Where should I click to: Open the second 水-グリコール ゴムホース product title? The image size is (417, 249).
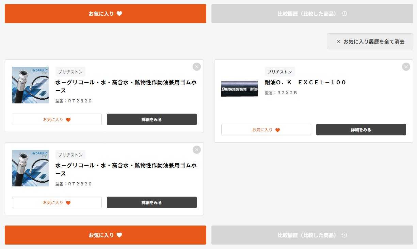click(x=126, y=169)
